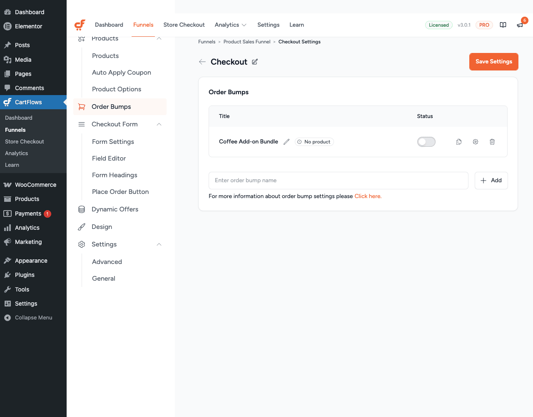
Task: Open Tools in admin sidebar
Action: coord(33,289)
